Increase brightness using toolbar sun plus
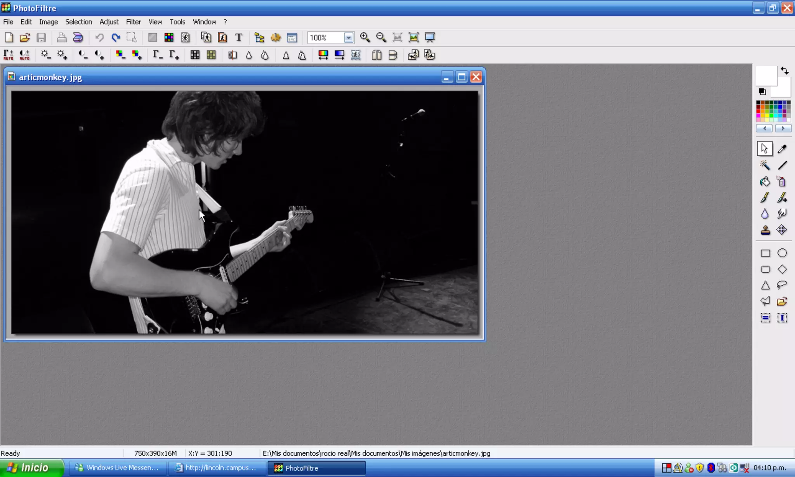795x477 pixels. pos(62,55)
